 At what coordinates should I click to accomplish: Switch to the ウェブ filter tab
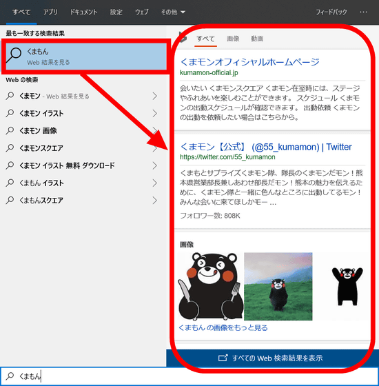[x=142, y=12]
